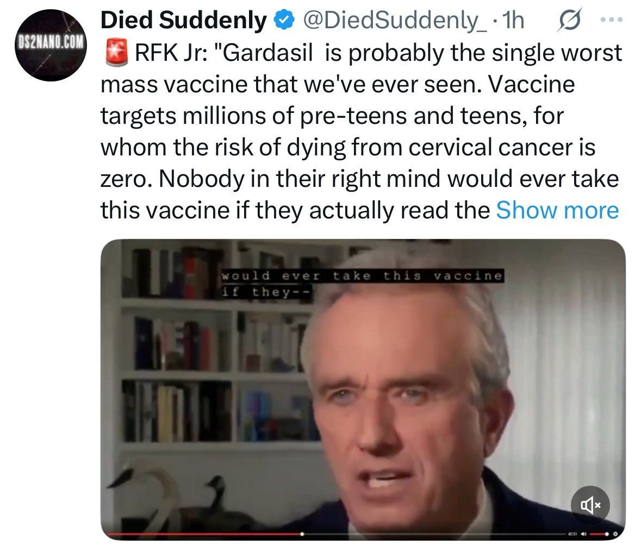
Task: Click the 1h timestamp of the tweet
Action: coord(513,20)
